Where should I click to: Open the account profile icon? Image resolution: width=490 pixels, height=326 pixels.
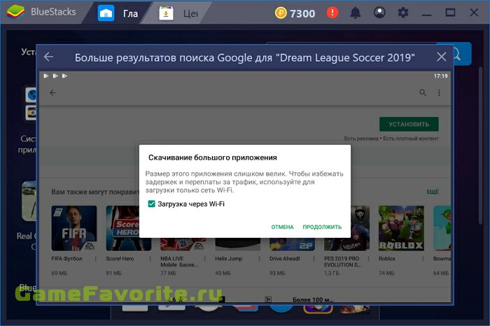pyautogui.click(x=379, y=13)
